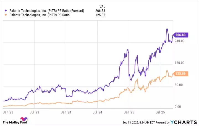
Task: Click the 80.00 y-axis label
Action: (181, 85)
